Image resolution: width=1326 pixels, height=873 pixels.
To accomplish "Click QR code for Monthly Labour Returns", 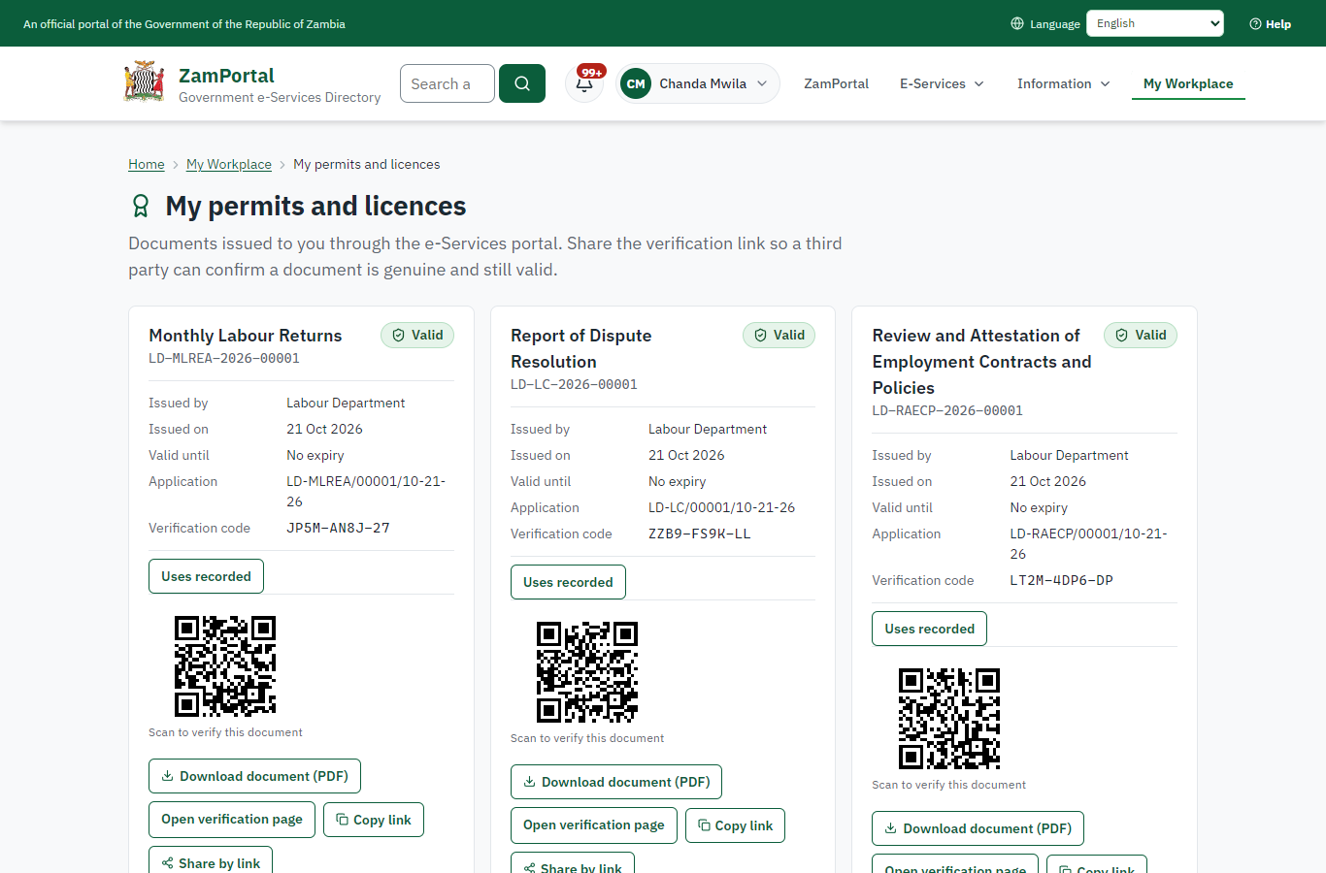I will tap(225, 666).
